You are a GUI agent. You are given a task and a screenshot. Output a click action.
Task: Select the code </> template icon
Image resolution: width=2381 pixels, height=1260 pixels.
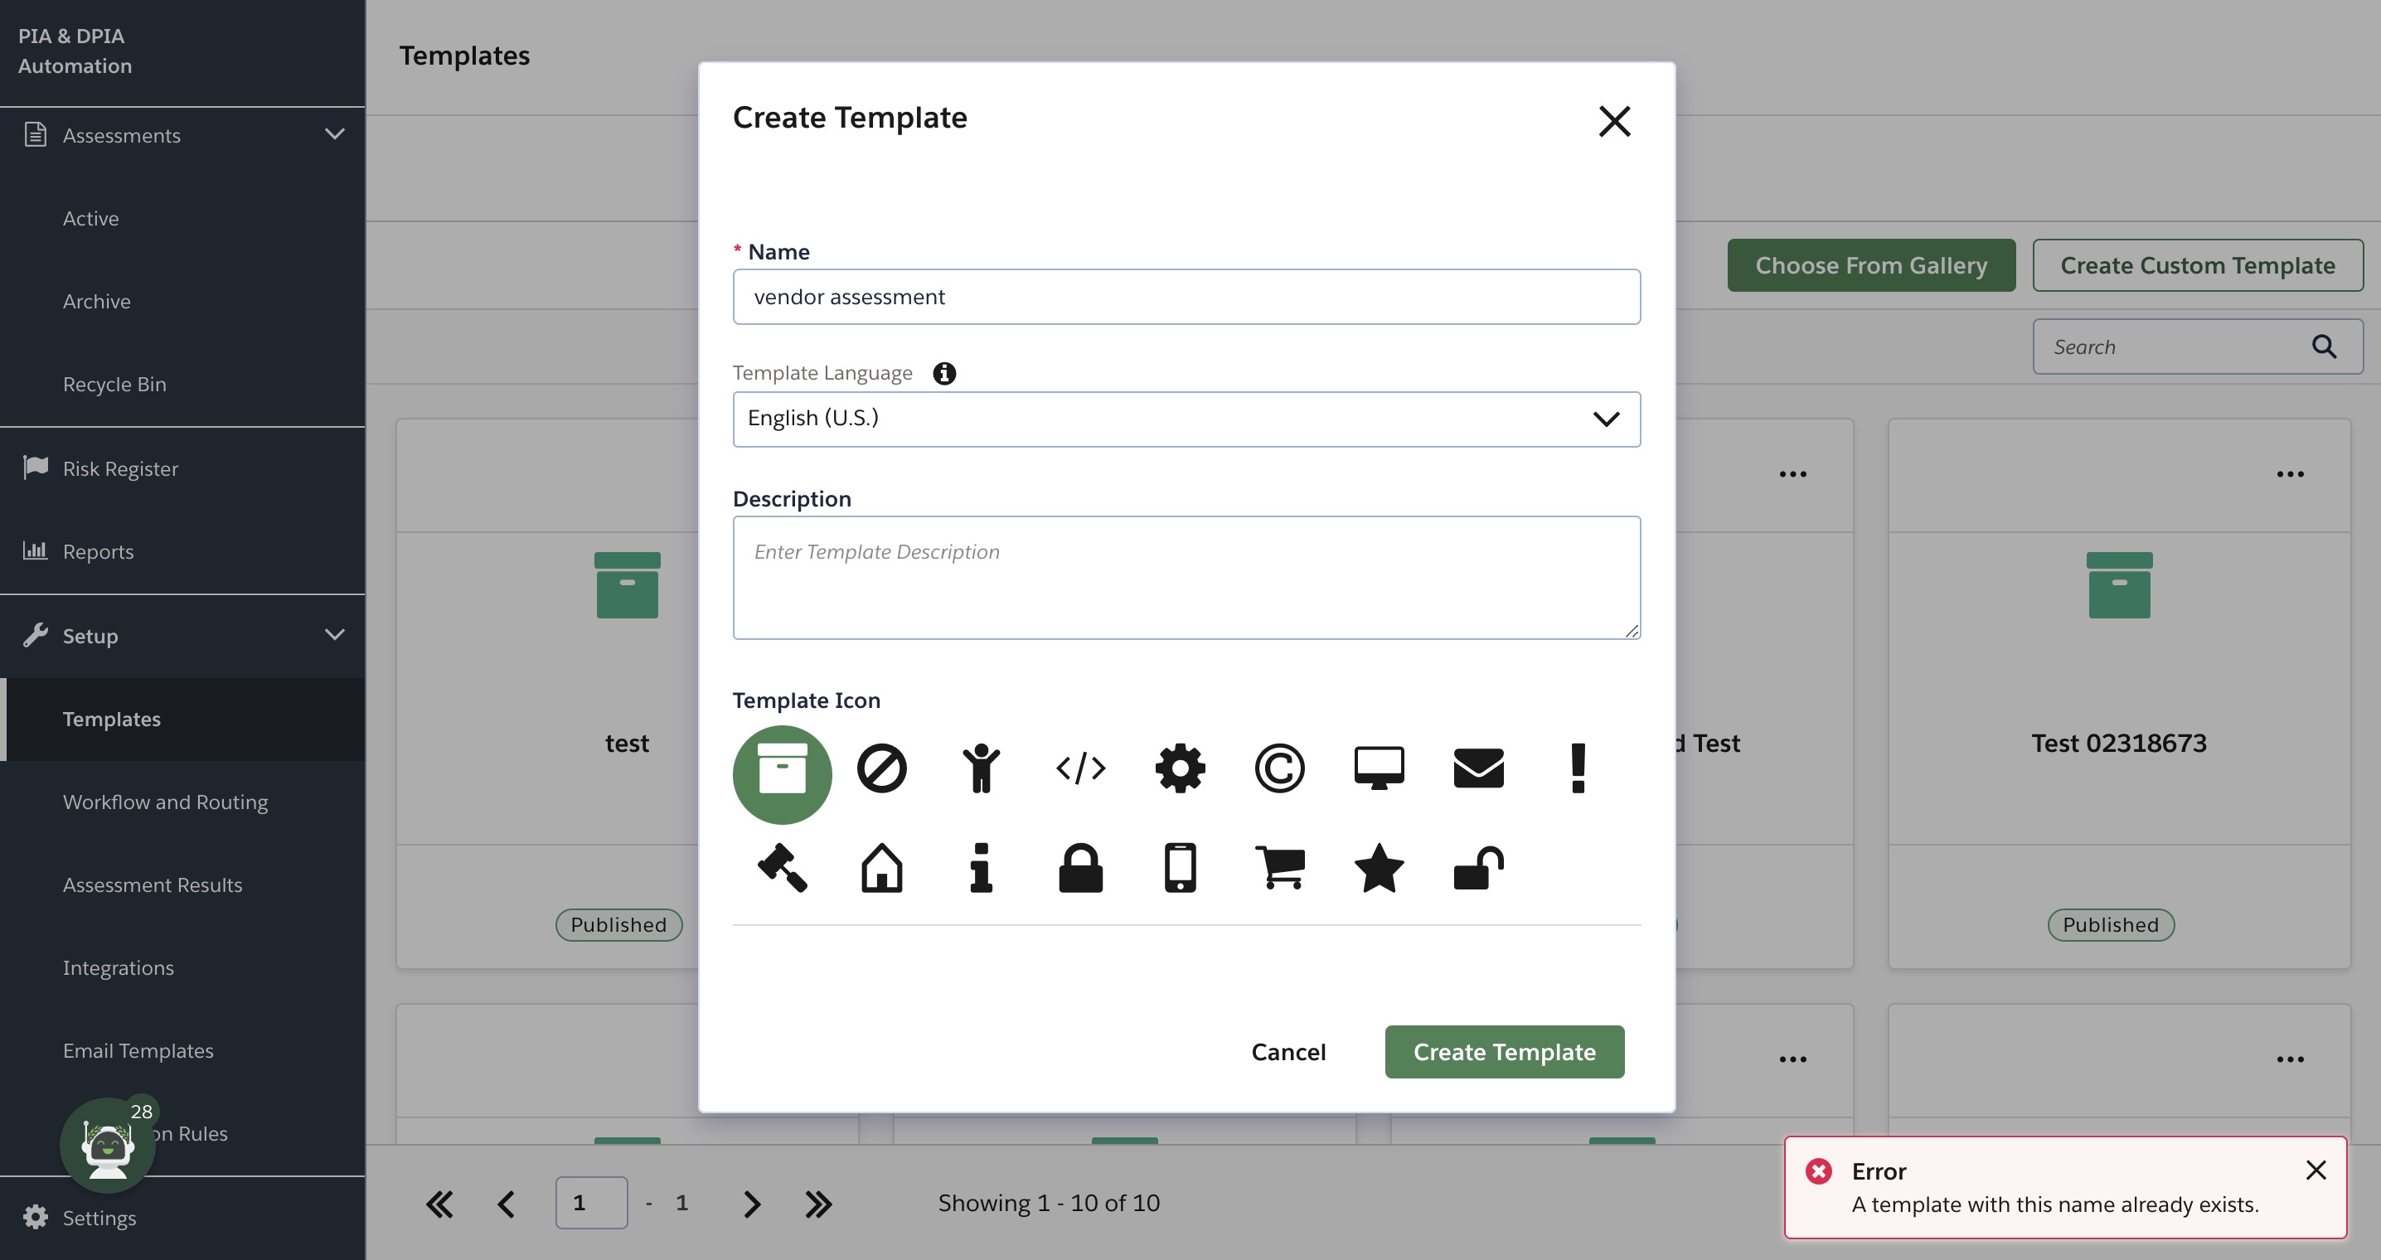pos(1080,768)
